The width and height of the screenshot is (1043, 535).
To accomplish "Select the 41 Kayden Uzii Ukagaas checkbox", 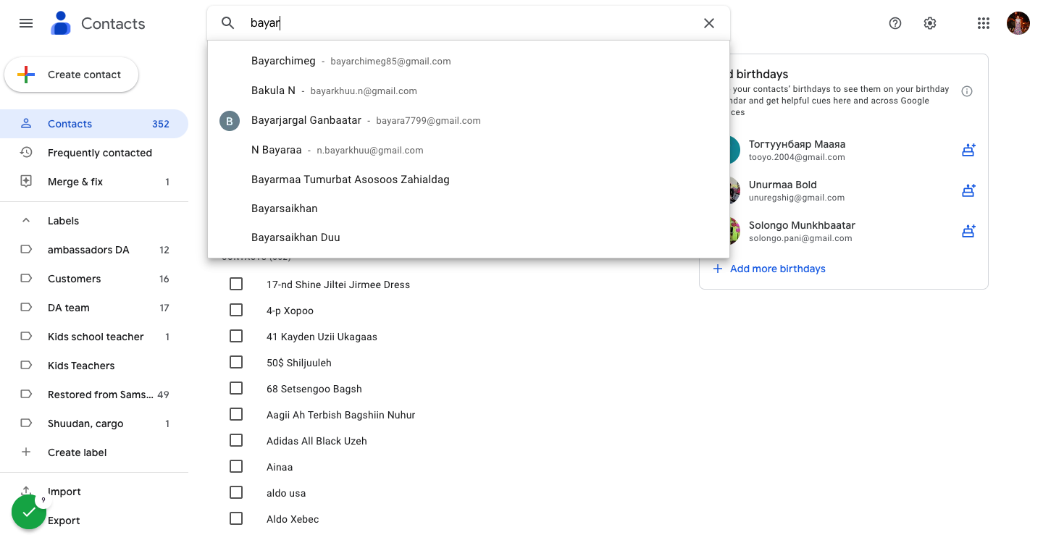I will [236, 336].
